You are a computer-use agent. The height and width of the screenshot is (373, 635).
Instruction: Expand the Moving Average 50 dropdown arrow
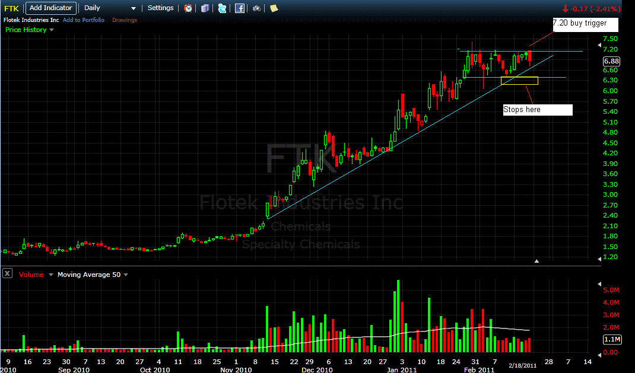[126, 275]
